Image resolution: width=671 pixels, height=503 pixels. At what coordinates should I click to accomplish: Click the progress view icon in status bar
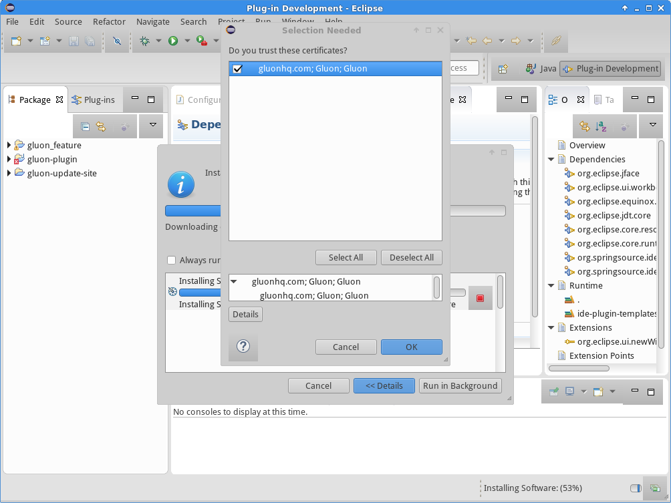[655, 488]
